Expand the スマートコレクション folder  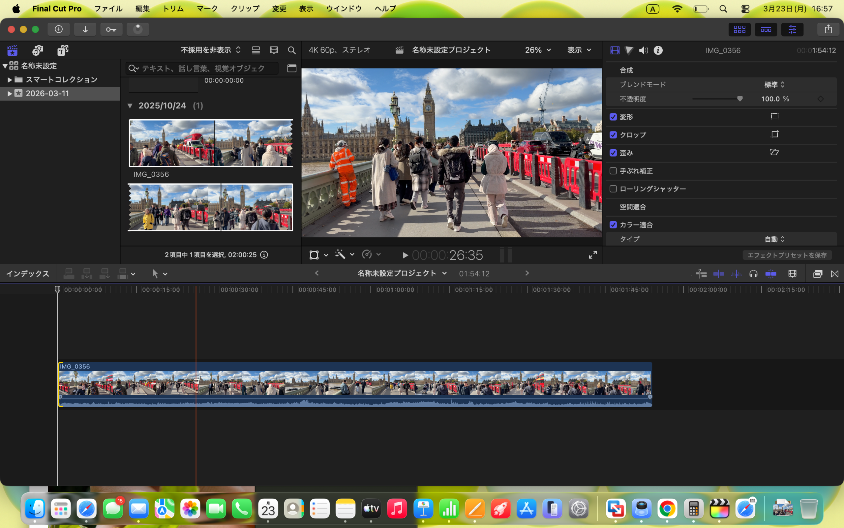tap(10, 80)
